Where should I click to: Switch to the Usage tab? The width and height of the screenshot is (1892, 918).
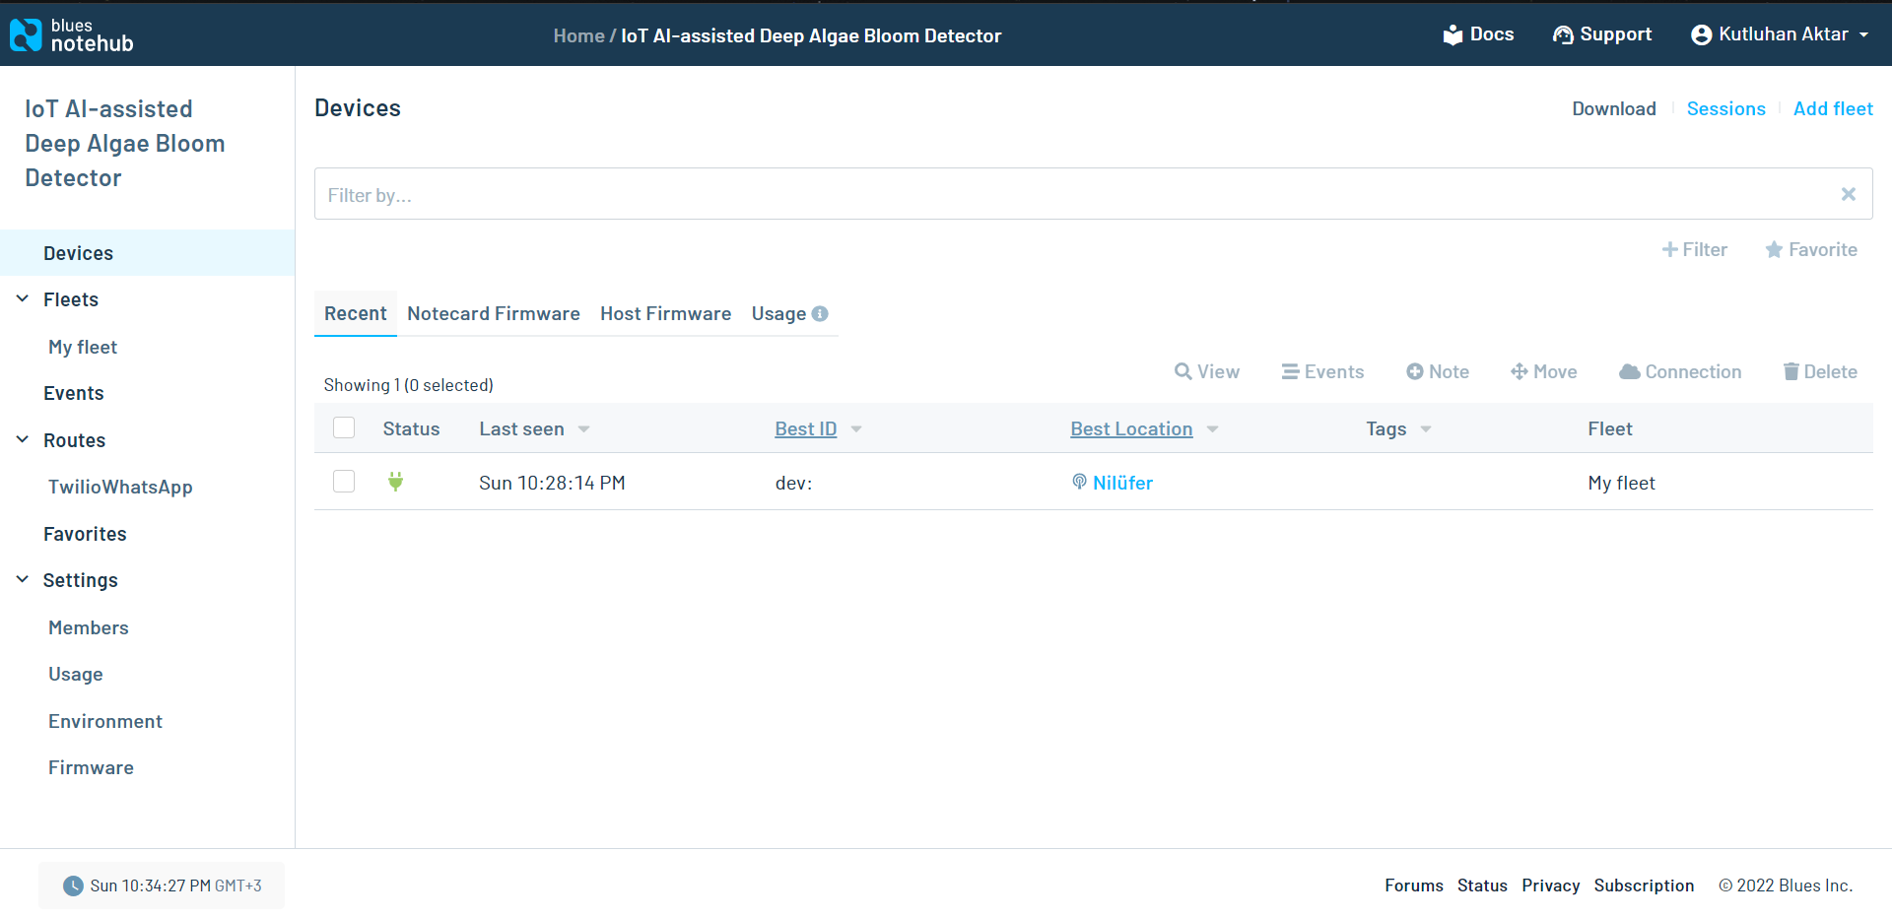tap(778, 313)
